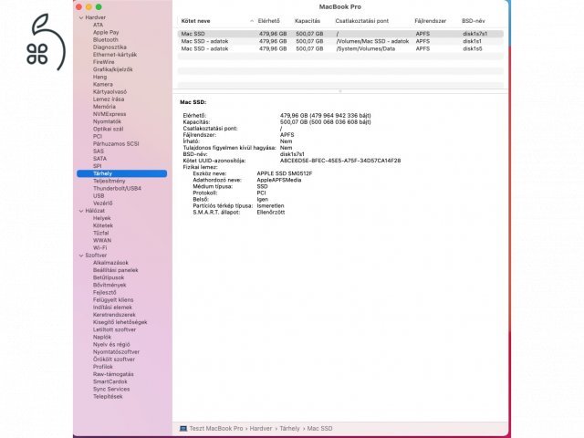This screenshot has height=438, width=584.
Task: Click Mac SSD in the path bar
Action: [x=319, y=429]
